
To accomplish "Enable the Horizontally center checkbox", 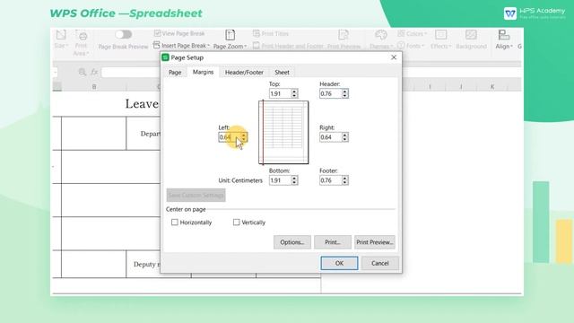I will 175,223.
